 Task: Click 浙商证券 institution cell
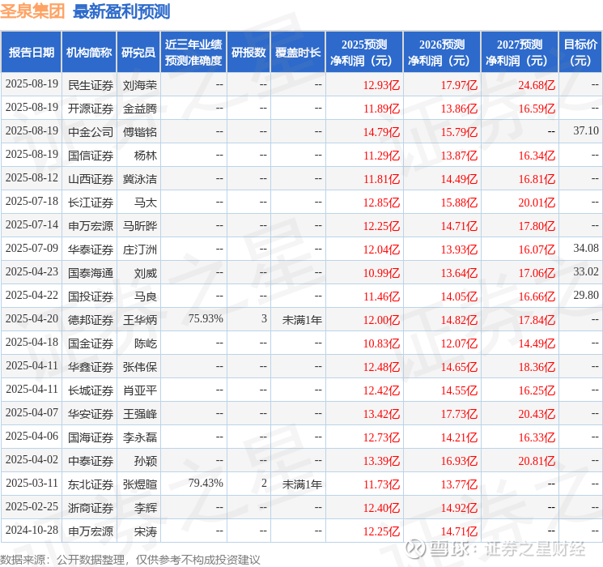[x=91, y=508]
